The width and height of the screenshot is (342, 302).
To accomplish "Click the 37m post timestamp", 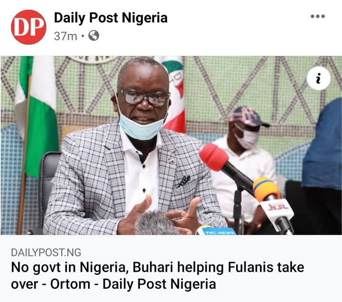I will click(66, 36).
